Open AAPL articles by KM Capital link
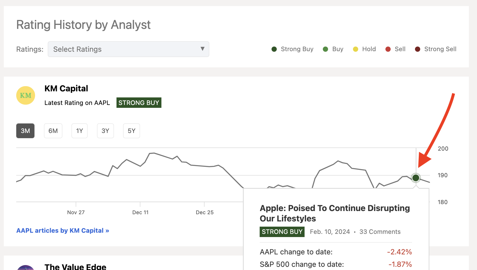Viewport: 477px width, 270px height. click(63, 230)
